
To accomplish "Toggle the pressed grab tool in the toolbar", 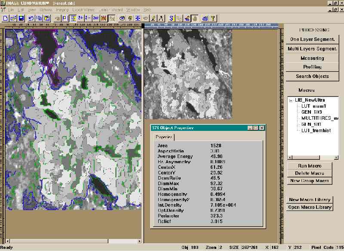I will tap(194, 18).
